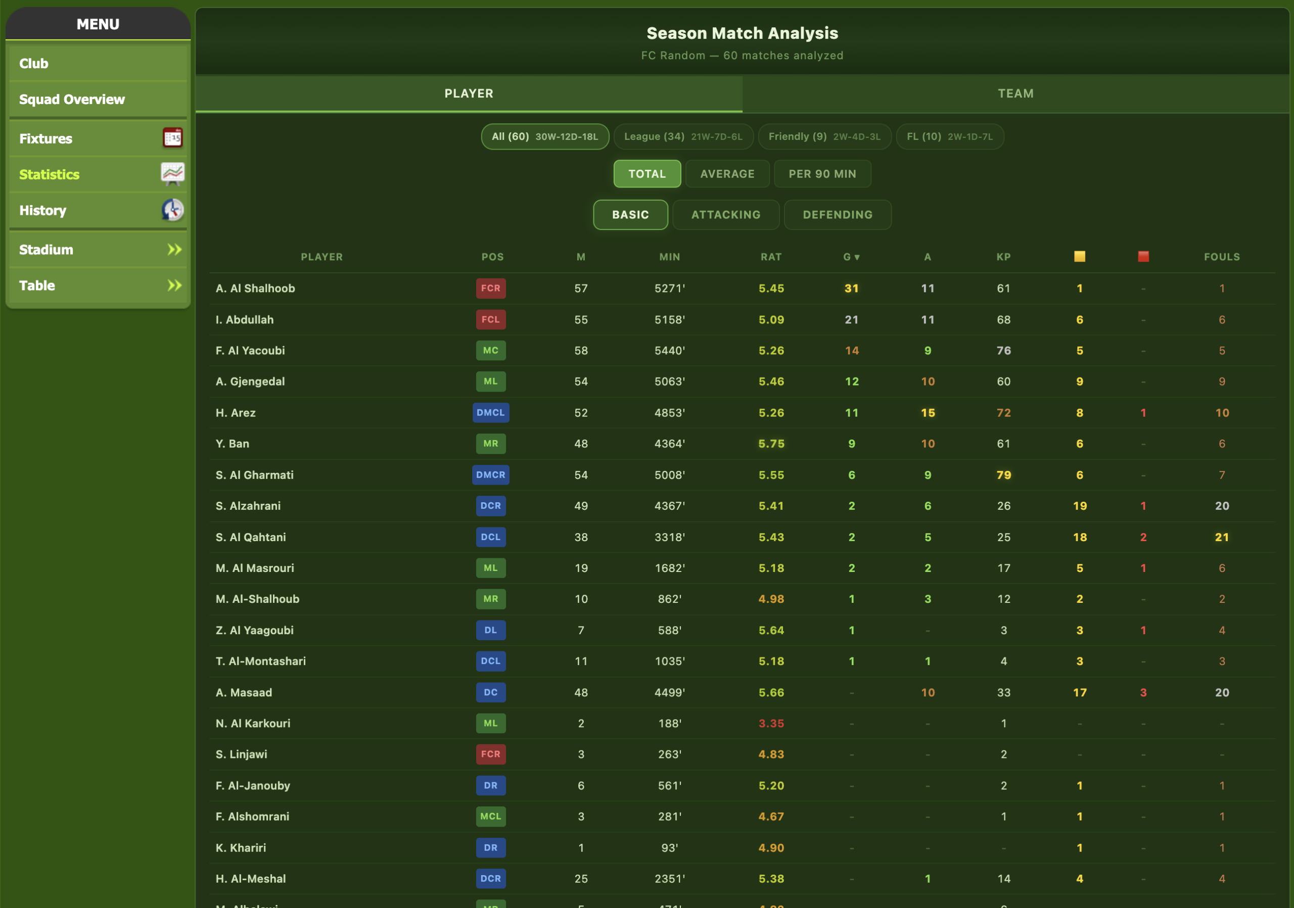The image size is (1294, 908).
Task: Sort by red card column icon
Action: point(1143,257)
